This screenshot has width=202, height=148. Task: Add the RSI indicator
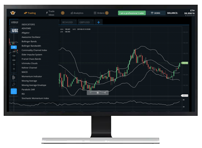[x=23, y=94]
